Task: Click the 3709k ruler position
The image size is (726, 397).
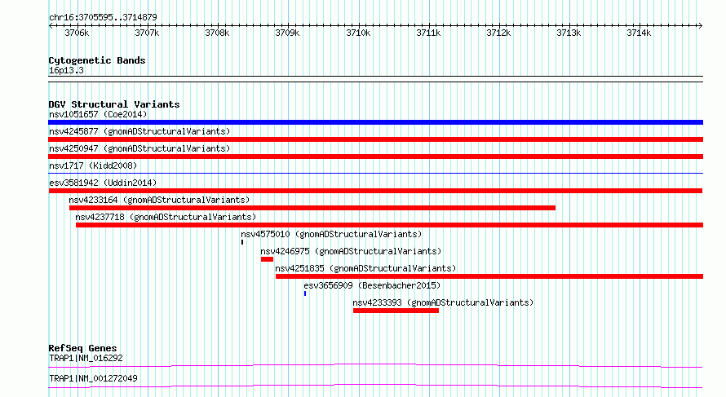Action: pos(287,33)
